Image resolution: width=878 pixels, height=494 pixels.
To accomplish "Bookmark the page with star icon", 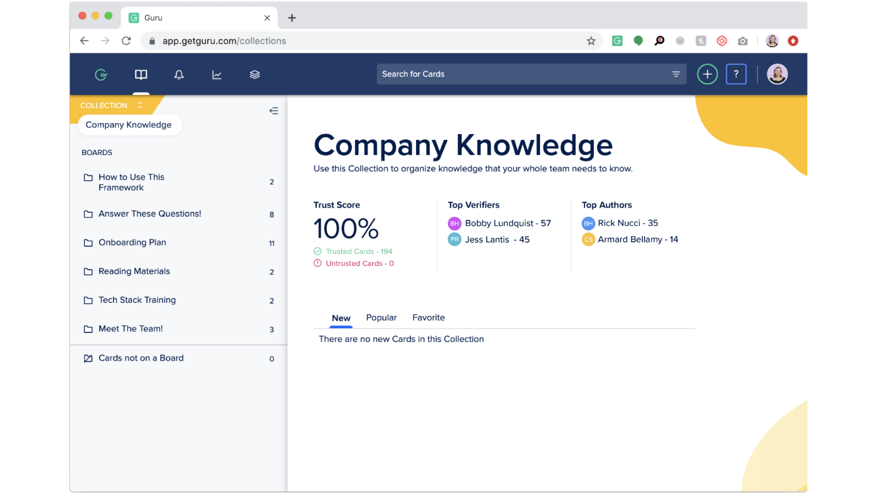I will click(591, 41).
